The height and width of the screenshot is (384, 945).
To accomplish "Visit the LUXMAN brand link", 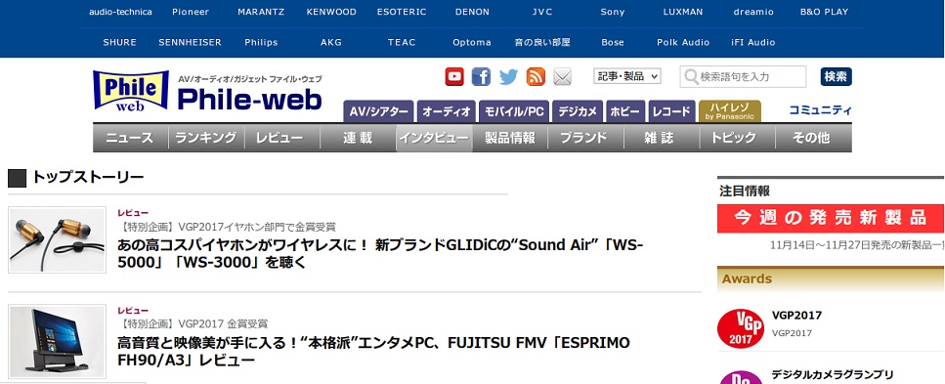I will point(683,12).
